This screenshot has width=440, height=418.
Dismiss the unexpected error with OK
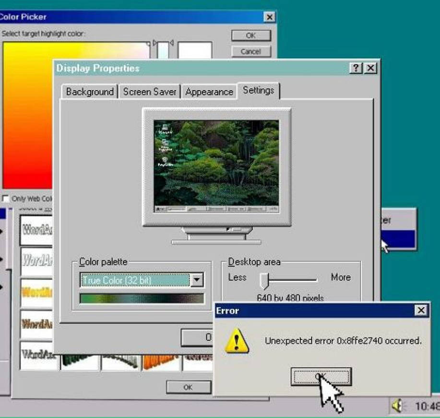(322, 377)
